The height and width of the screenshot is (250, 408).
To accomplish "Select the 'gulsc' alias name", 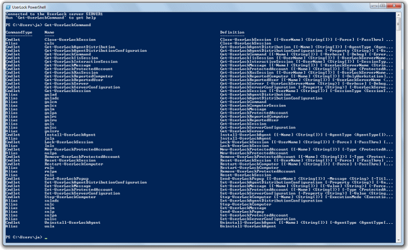I will point(51,127).
